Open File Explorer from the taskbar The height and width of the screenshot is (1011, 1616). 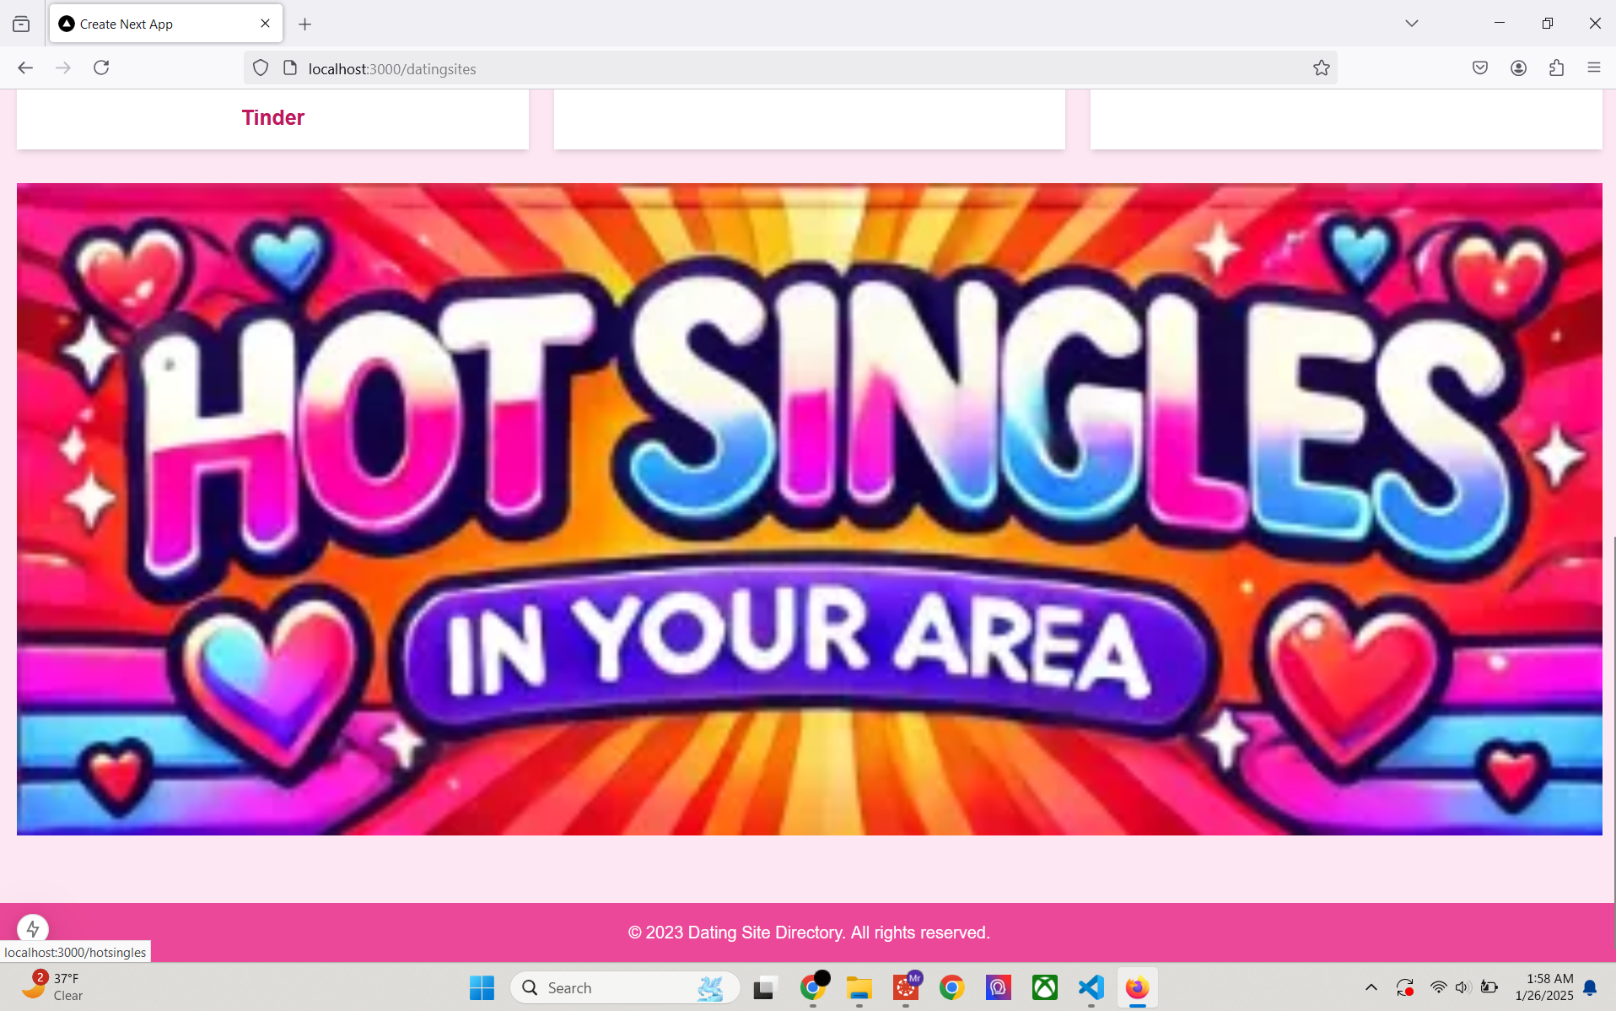[859, 987]
